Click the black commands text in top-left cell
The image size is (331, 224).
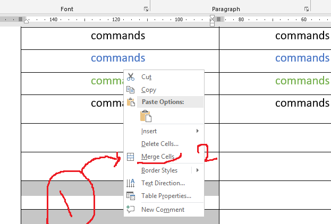pos(118,36)
